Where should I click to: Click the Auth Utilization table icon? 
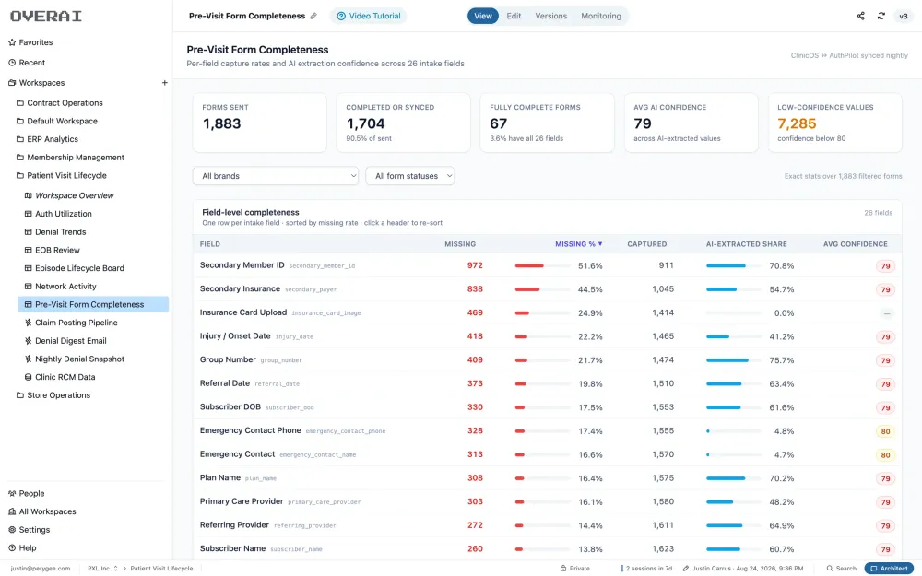[x=29, y=214]
